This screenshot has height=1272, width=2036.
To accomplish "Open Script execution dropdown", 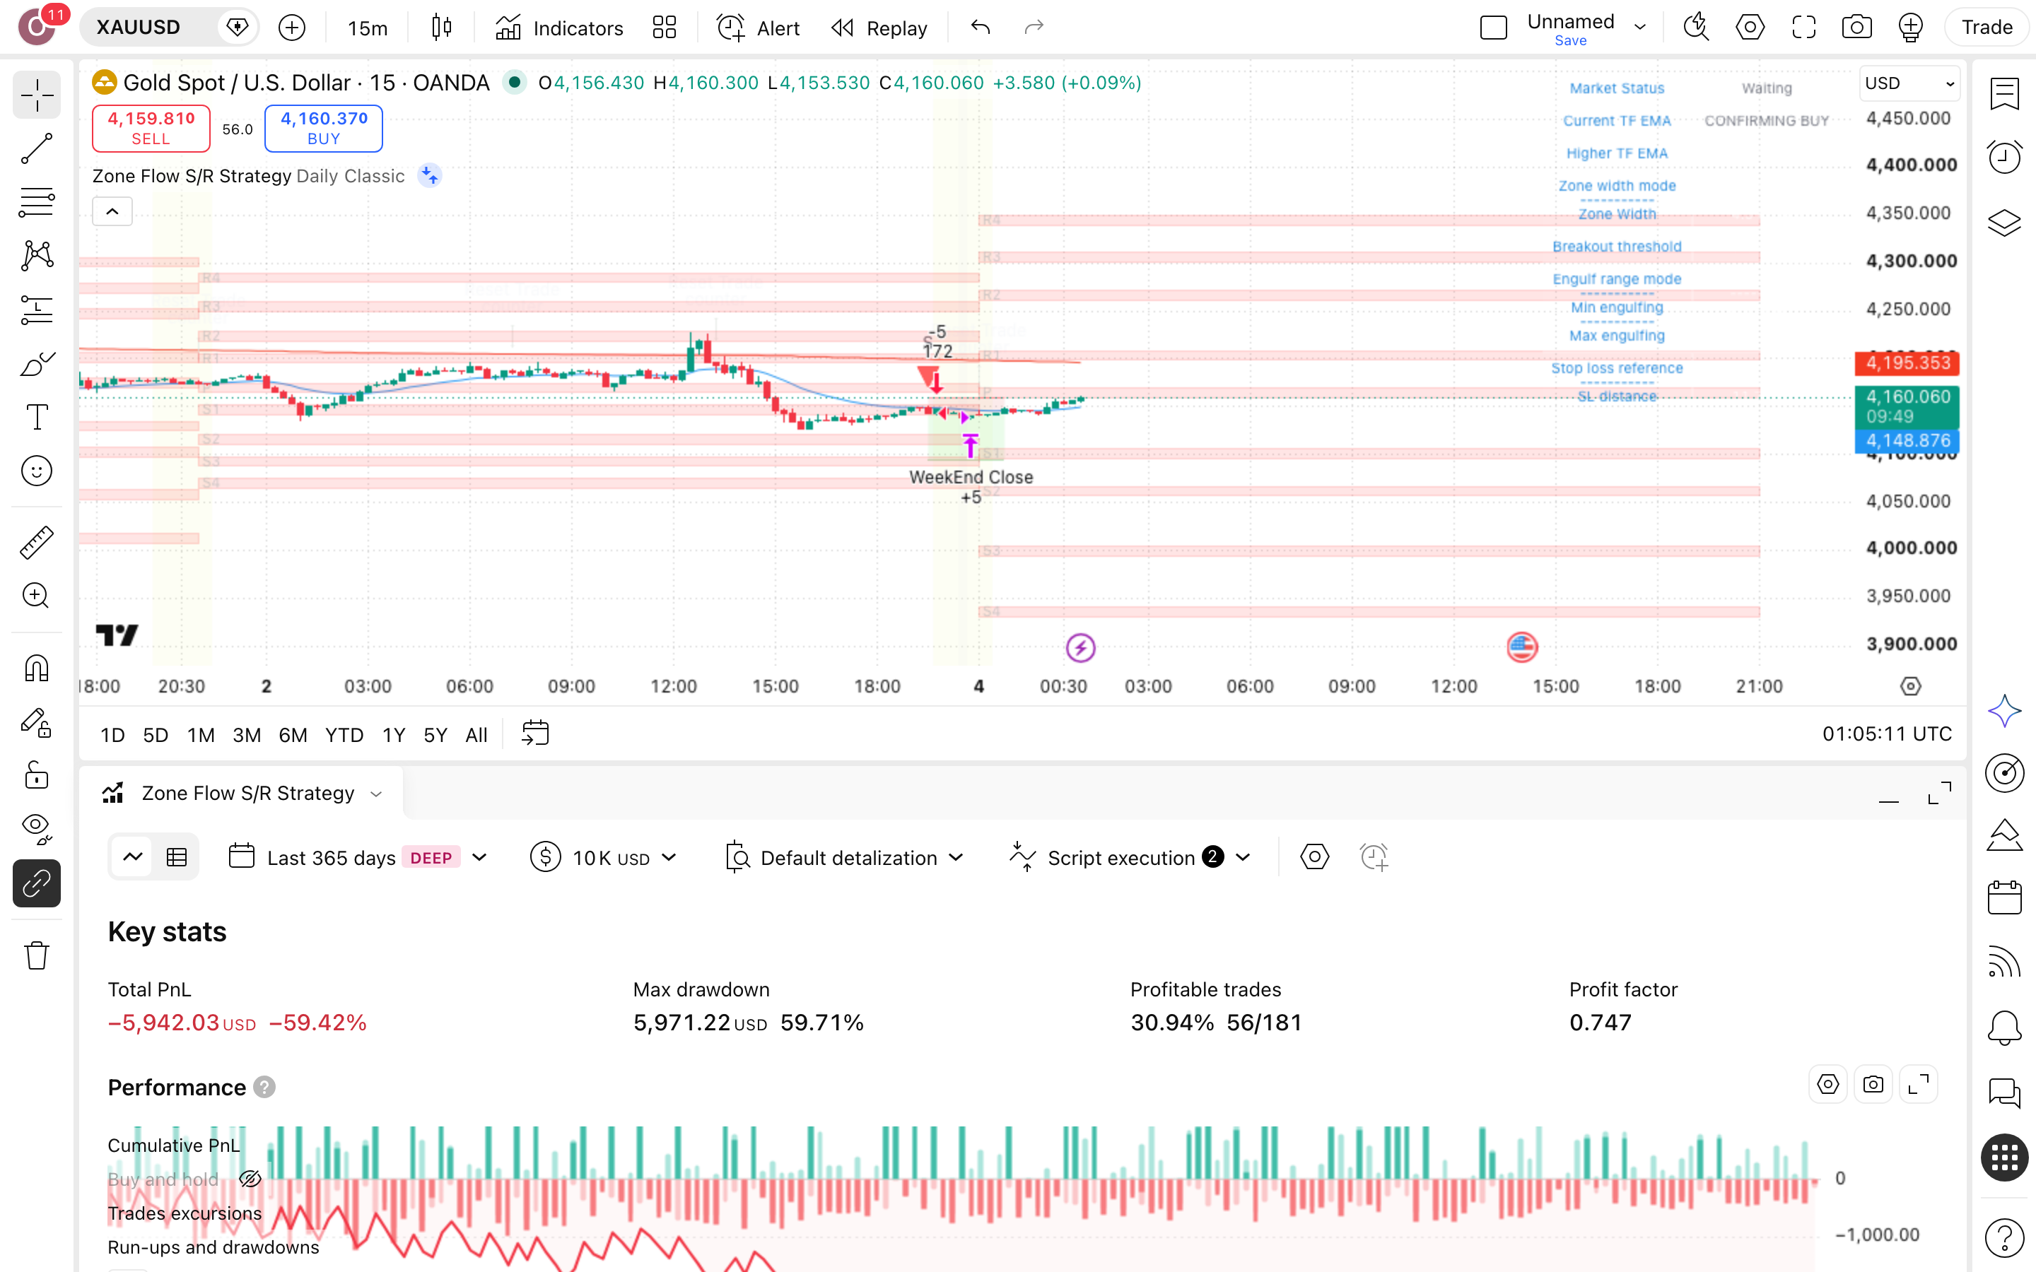I will click(x=1130, y=857).
